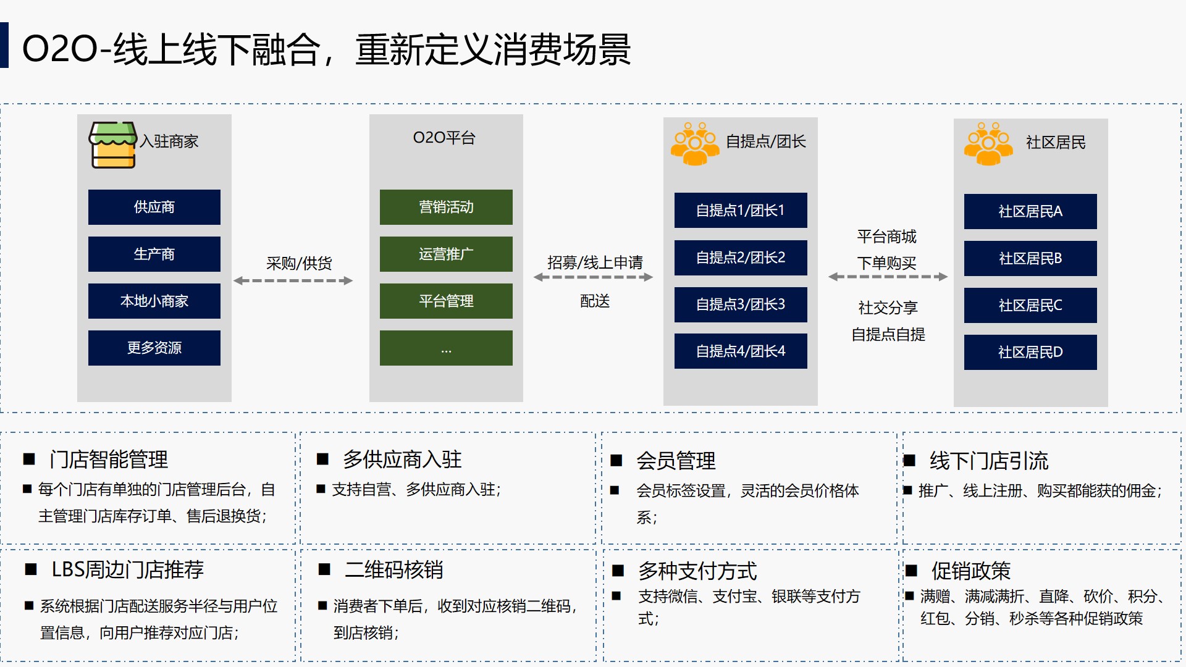Screen dimensions: 1186x667
Task: Click the square bullet before 门店智能管理
Action: tap(29, 459)
